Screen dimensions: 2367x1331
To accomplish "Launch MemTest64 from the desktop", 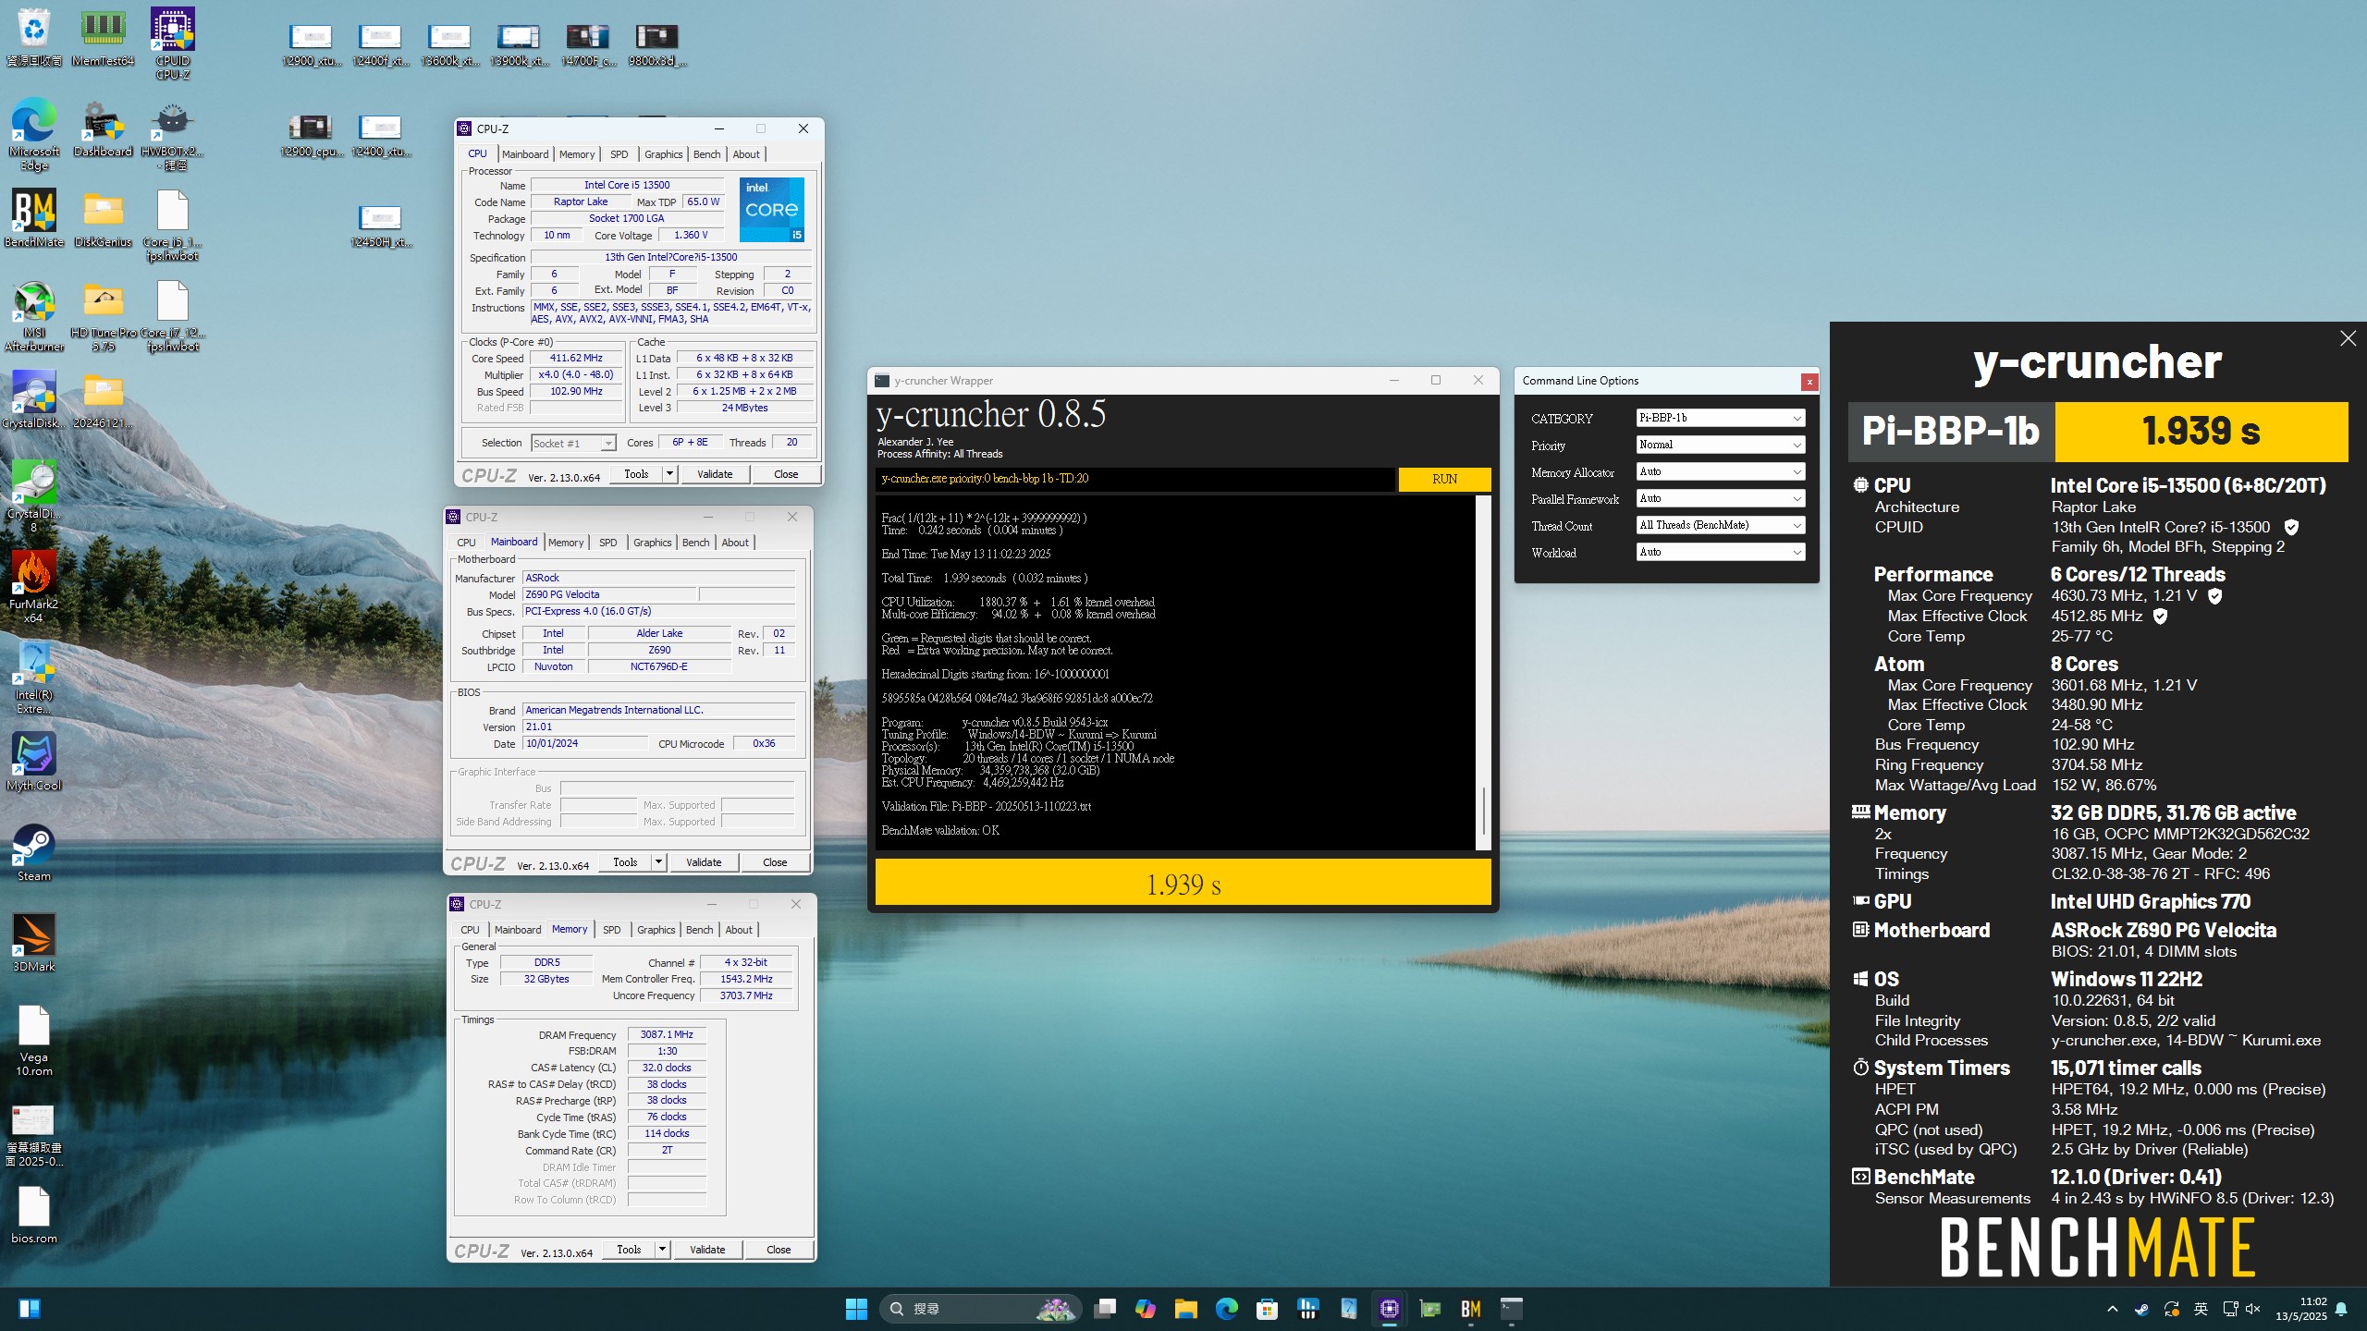I will 103,37.
